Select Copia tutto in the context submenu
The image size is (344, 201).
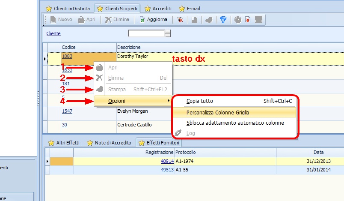[200, 101]
